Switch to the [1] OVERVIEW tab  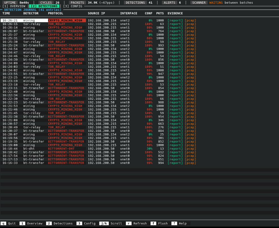pos(14,6)
